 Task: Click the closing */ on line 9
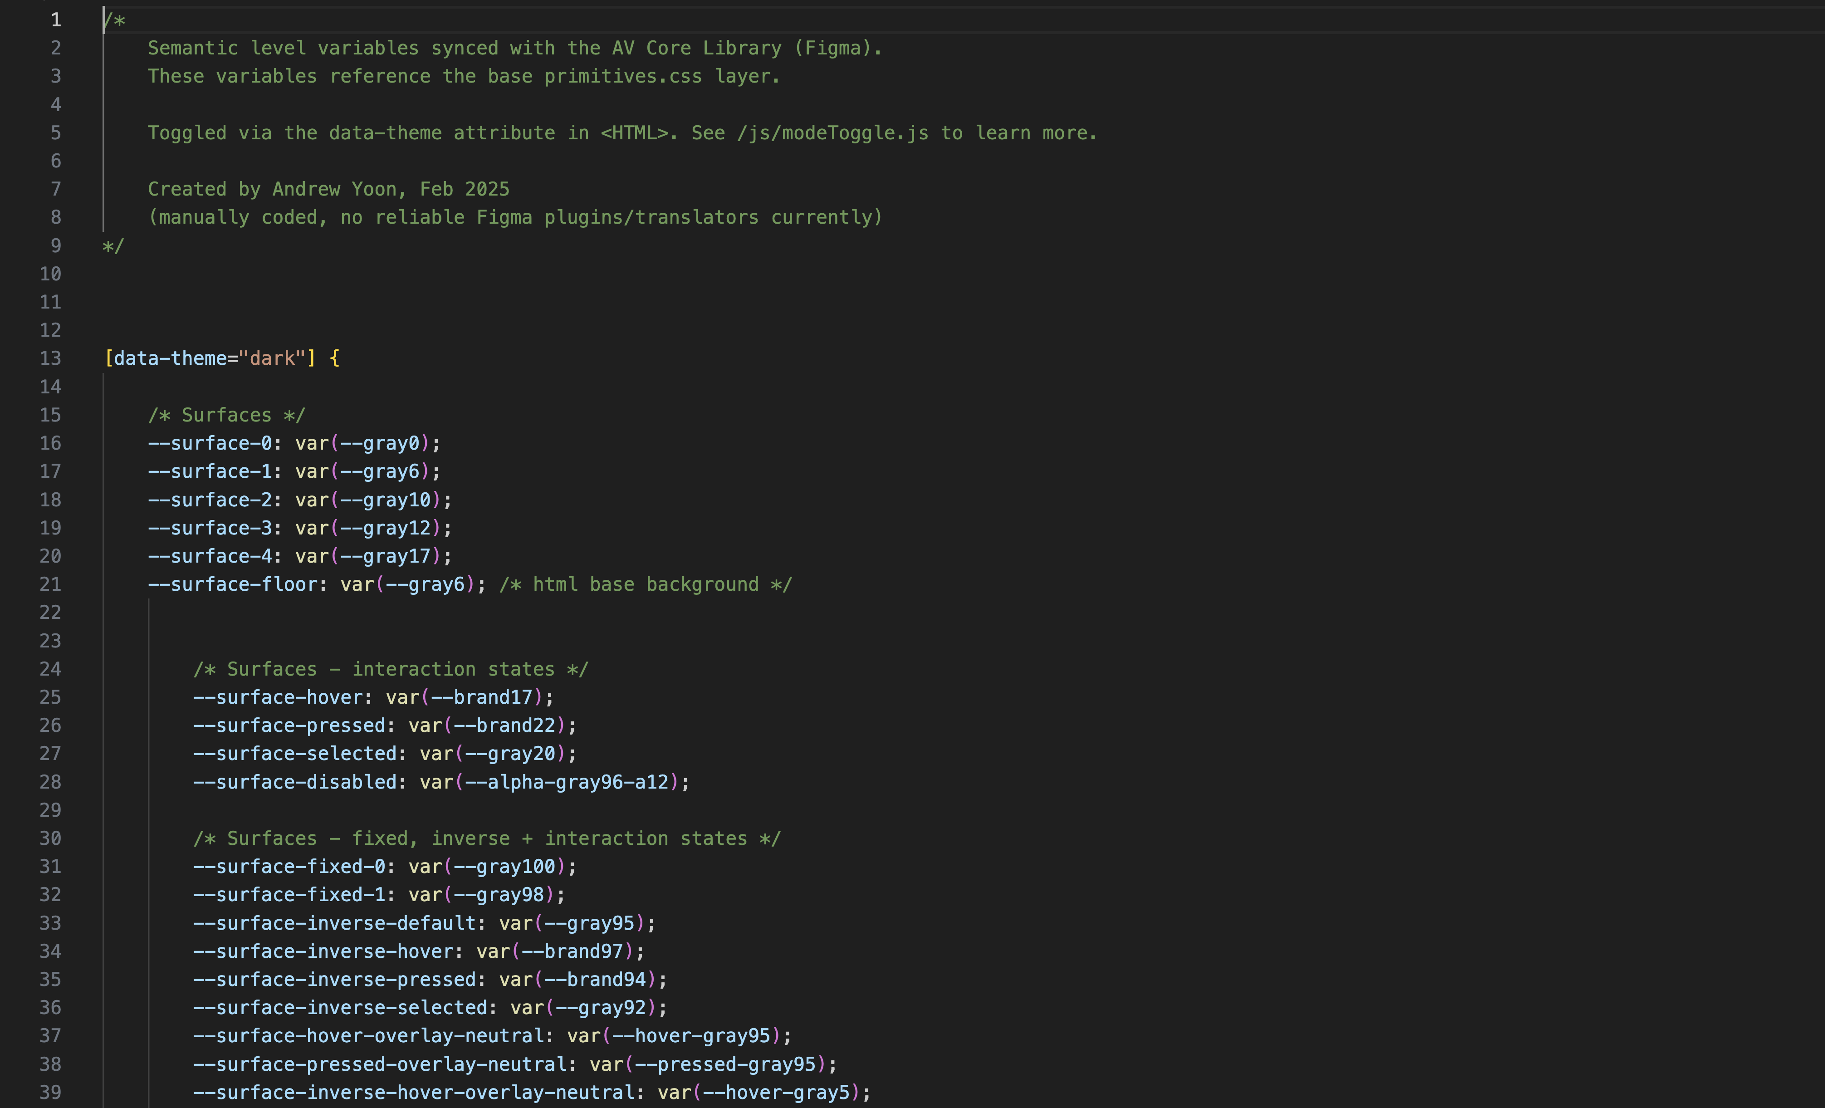pos(113,246)
